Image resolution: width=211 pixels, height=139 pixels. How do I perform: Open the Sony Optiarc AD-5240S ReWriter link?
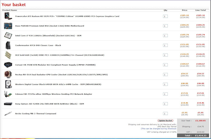pos(49,104)
